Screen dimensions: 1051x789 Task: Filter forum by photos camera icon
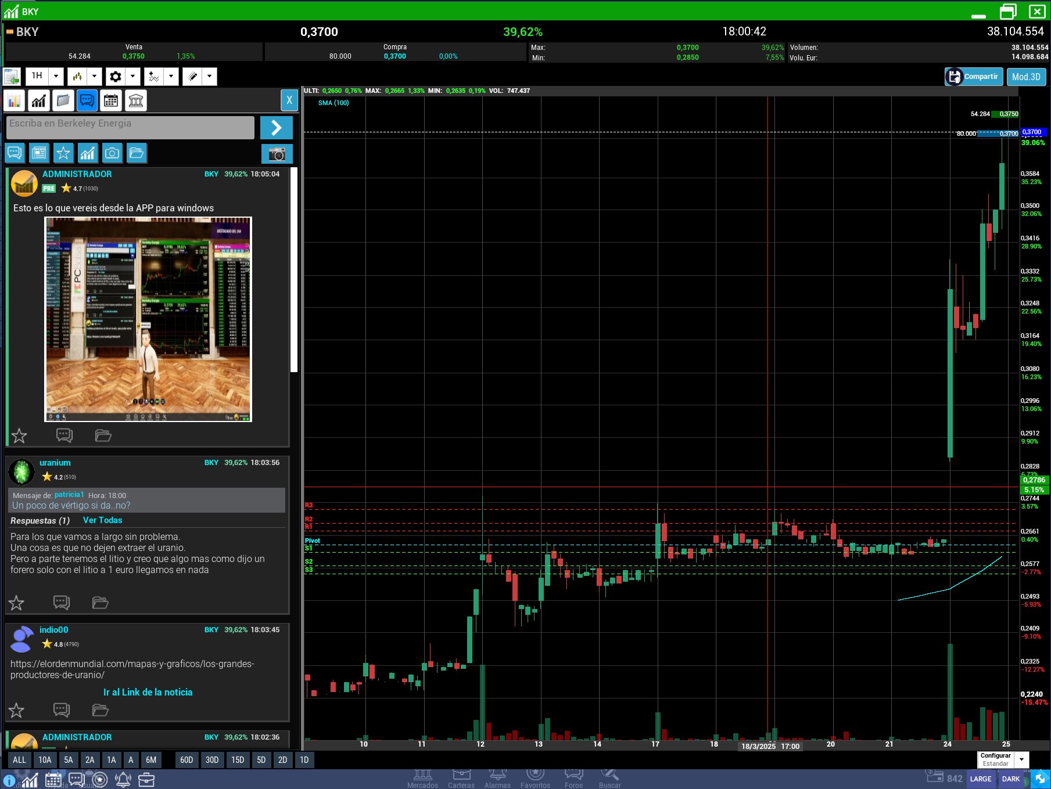112,153
